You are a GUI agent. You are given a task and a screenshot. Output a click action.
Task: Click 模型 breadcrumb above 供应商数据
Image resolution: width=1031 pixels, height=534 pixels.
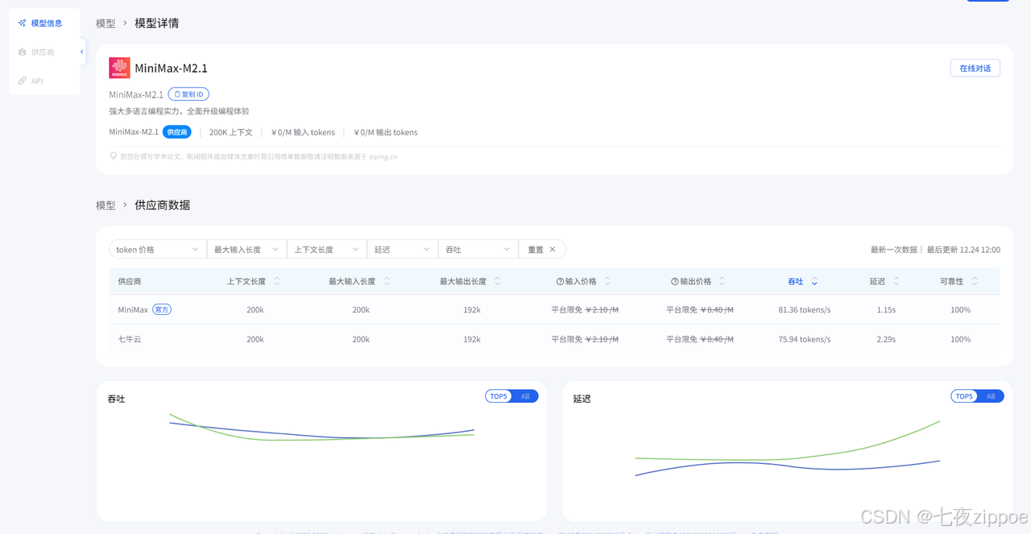point(106,205)
